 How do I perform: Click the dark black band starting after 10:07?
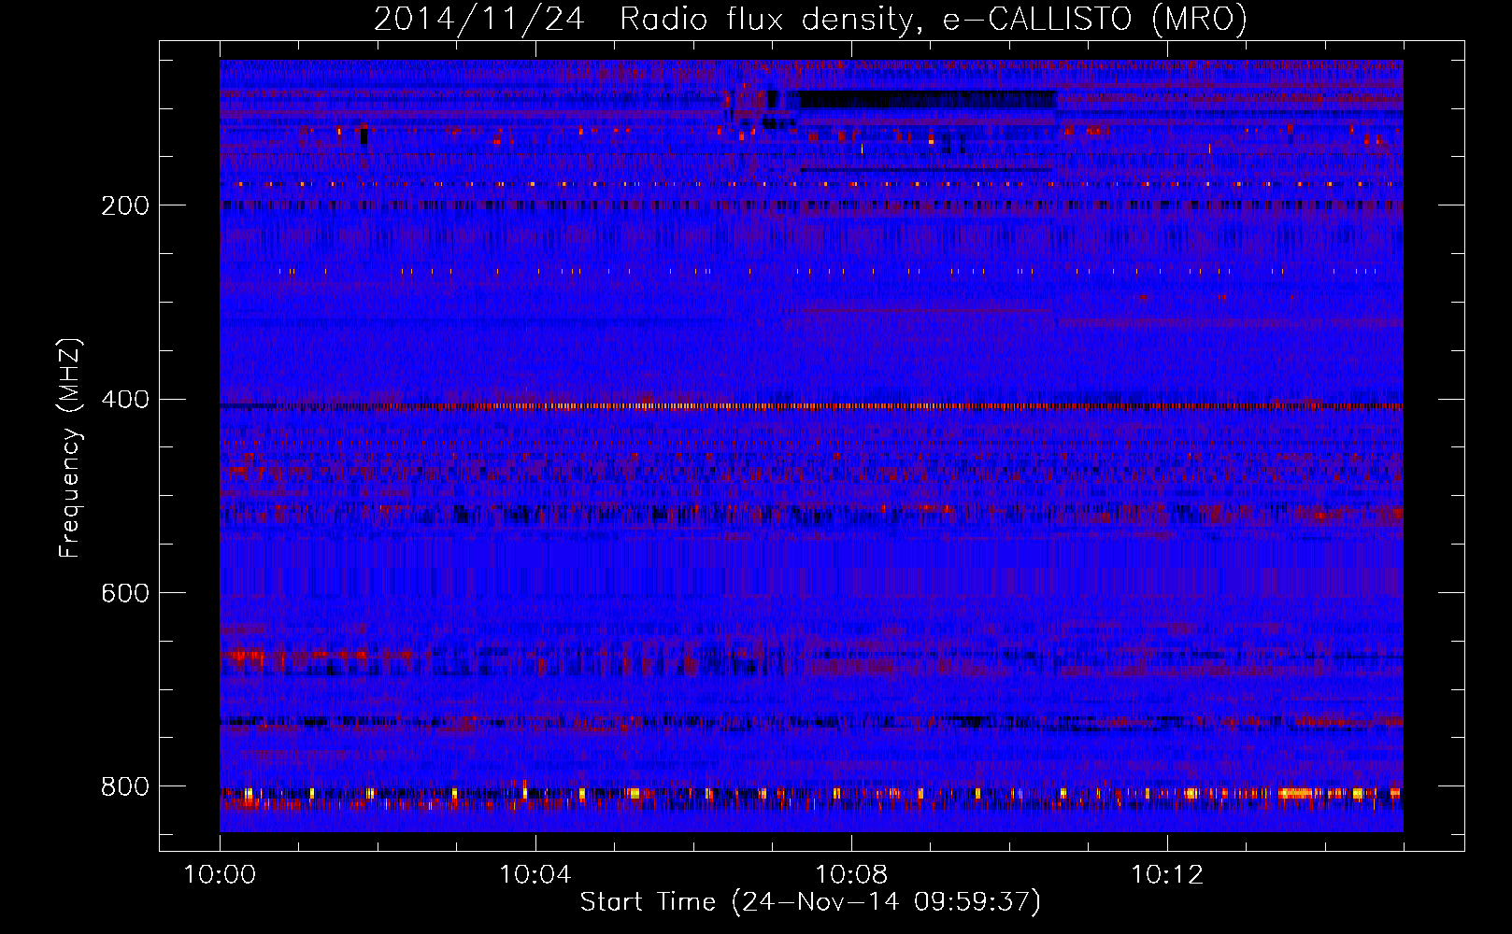point(927,100)
